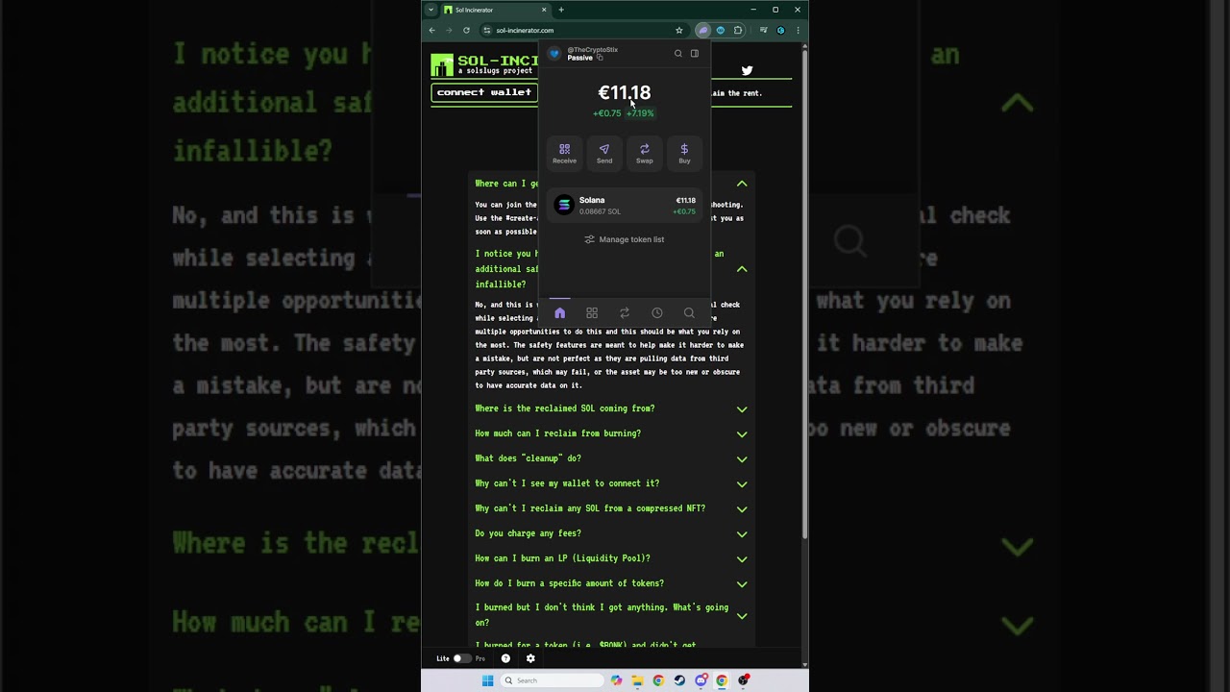Screen dimensions: 1230x692
Task: Expand "Where is the reclaimed SOL coming from?"
Action: 611,408
